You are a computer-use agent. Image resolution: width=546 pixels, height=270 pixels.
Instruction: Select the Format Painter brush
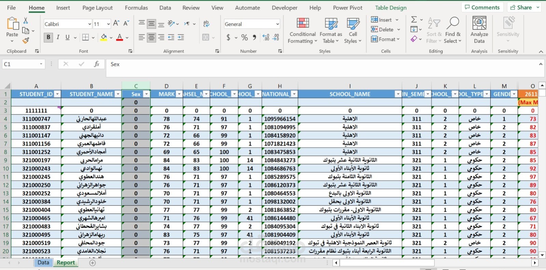(x=26, y=40)
